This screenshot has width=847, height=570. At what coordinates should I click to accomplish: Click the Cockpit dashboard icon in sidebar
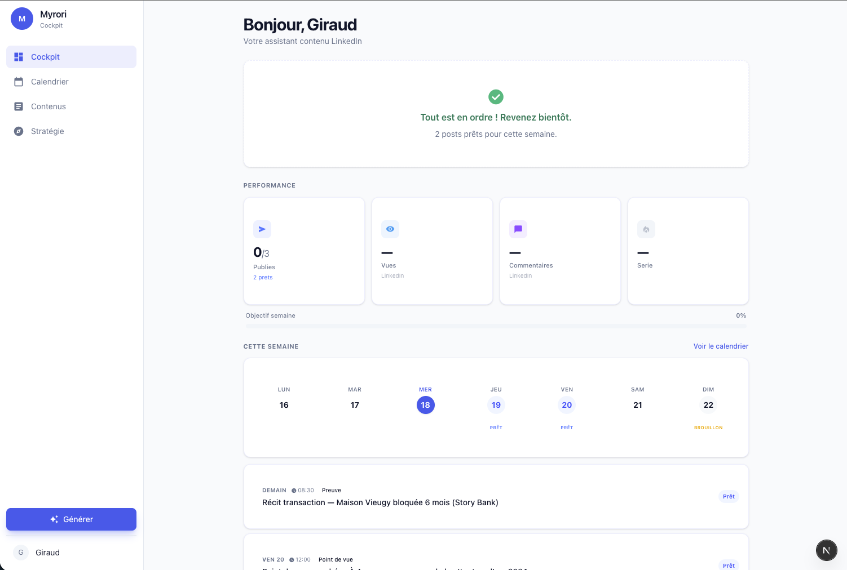[19, 57]
